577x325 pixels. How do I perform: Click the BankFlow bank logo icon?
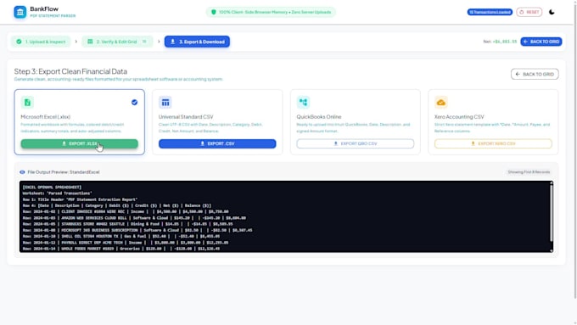(20, 12)
